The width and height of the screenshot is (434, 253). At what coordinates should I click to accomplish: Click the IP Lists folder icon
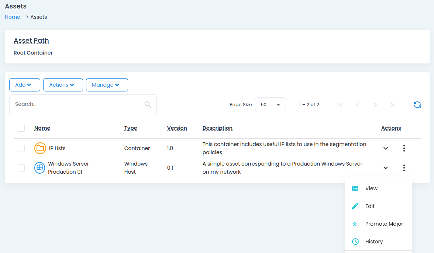40,148
